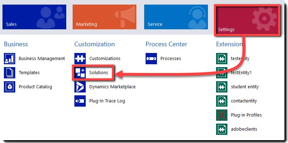The width and height of the screenshot is (288, 143).
Task: Select the adobeclients text label
Action: pos(244,129)
